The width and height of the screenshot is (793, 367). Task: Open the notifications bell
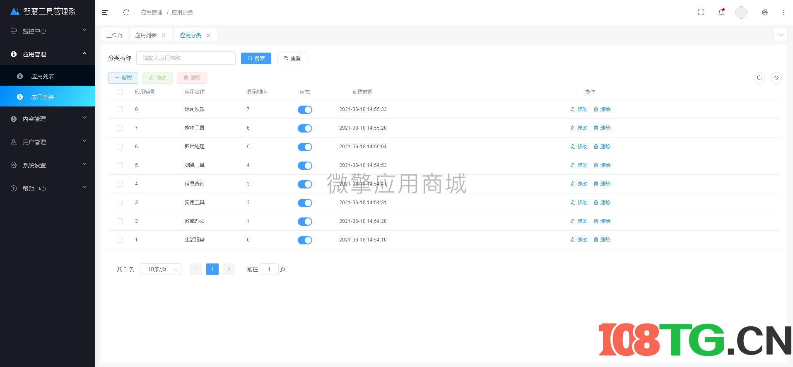point(721,12)
